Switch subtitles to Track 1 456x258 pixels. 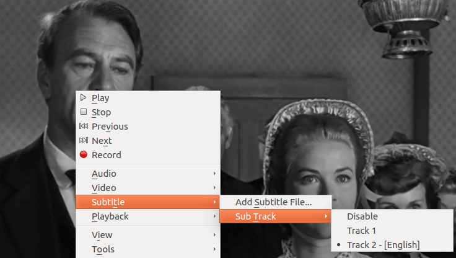coord(361,231)
